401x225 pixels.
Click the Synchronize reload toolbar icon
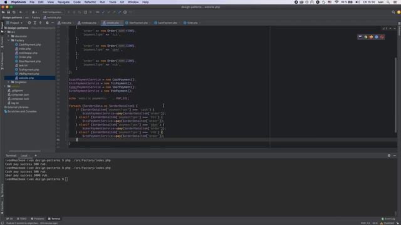[x=14, y=12]
